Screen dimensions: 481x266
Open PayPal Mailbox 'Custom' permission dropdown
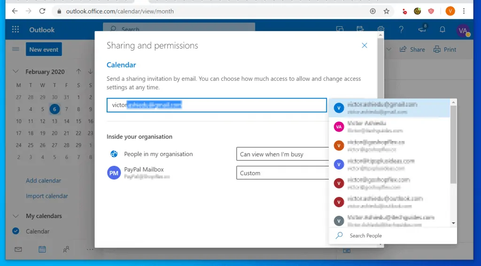282,173
